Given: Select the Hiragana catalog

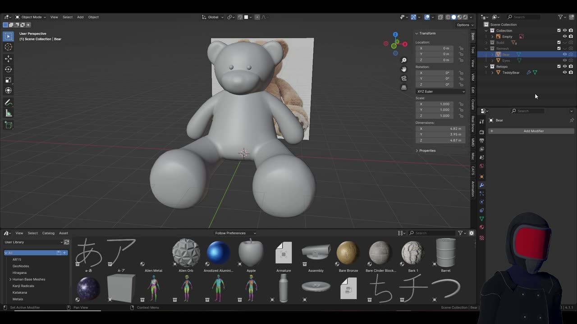Looking at the screenshot, I should [19, 273].
